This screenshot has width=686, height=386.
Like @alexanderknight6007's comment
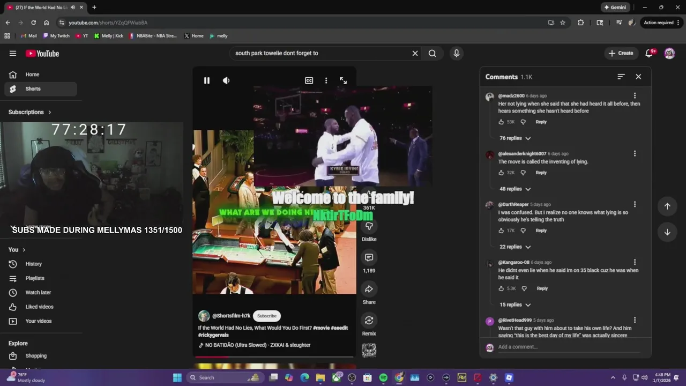501,173
